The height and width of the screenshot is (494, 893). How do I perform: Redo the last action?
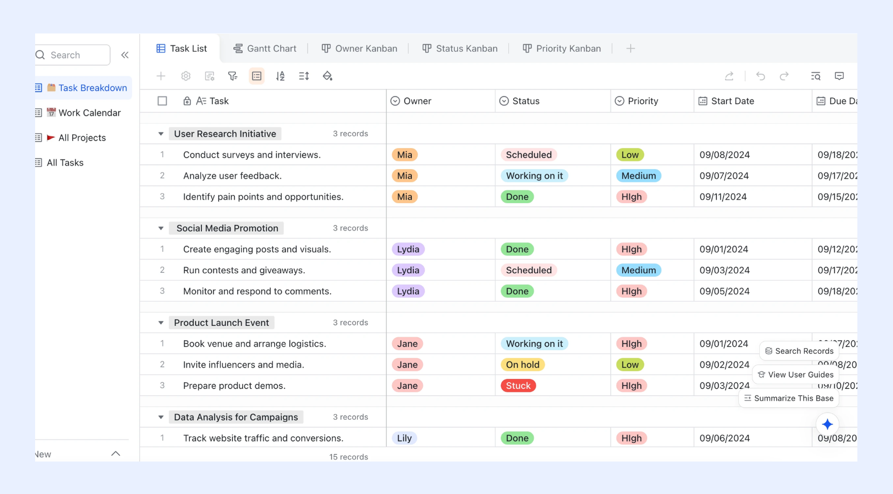click(x=784, y=76)
